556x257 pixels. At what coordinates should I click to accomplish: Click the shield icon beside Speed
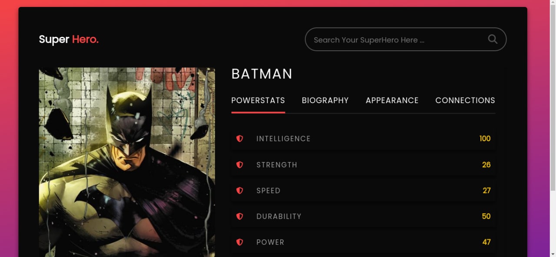[239, 190]
